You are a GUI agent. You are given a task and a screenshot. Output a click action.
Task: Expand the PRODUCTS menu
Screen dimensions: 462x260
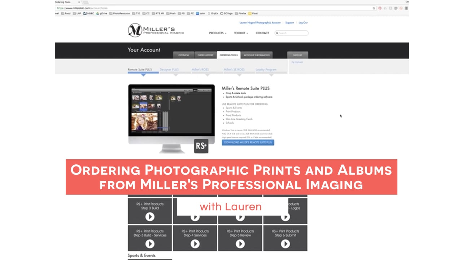[x=218, y=33]
